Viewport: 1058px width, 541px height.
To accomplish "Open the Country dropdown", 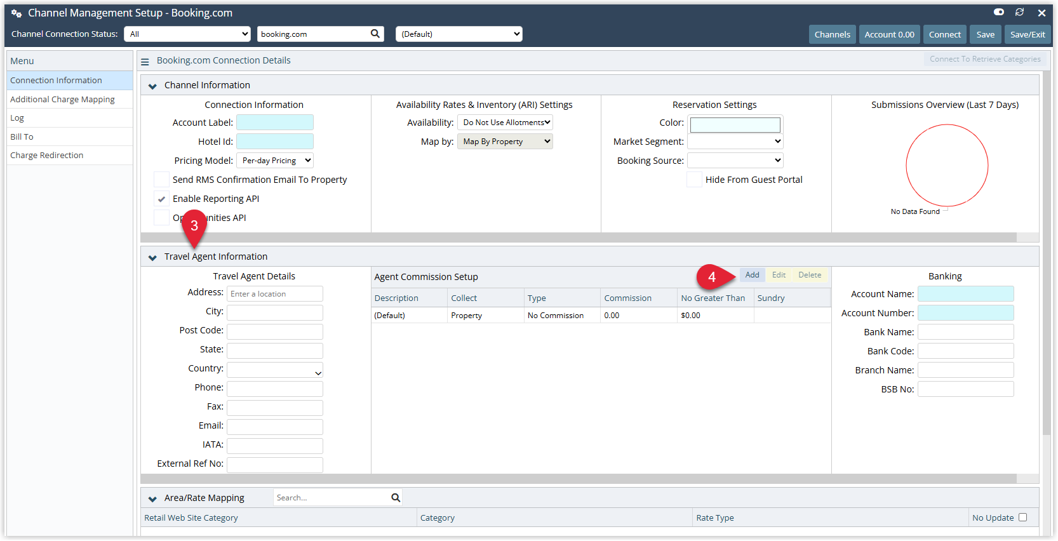I will (275, 370).
